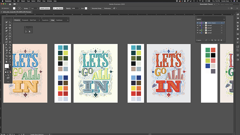
Task: Open the Object menu
Action: tap(23, 1)
